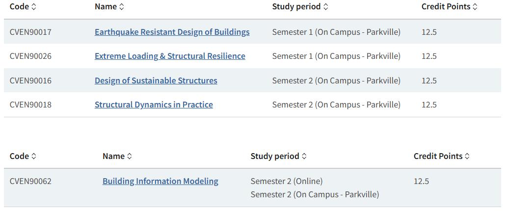
Task: Open Earthquake Resistant Design of Buildings link
Action: tap(172, 32)
